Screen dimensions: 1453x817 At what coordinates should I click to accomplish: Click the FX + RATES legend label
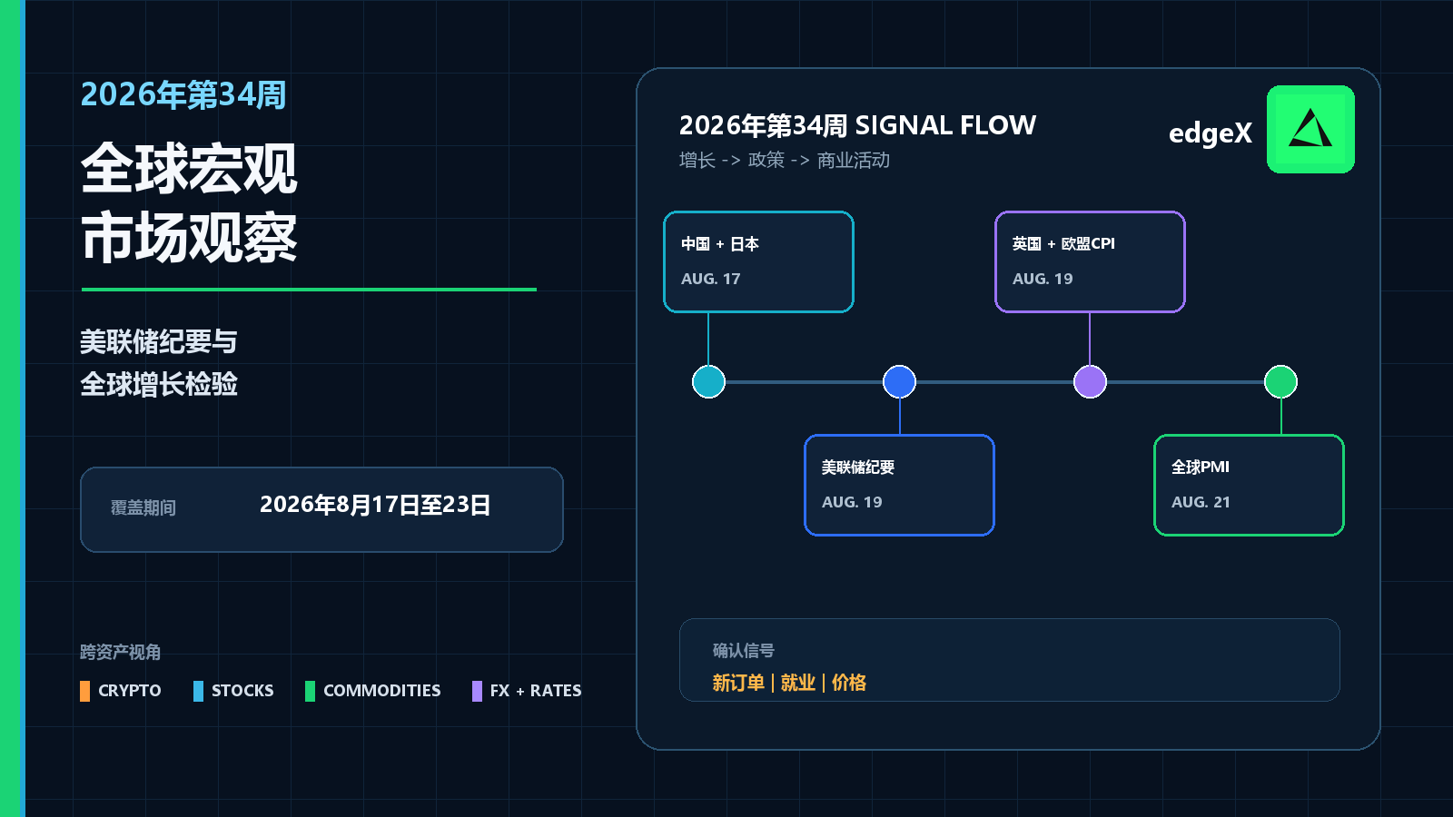[536, 691]
